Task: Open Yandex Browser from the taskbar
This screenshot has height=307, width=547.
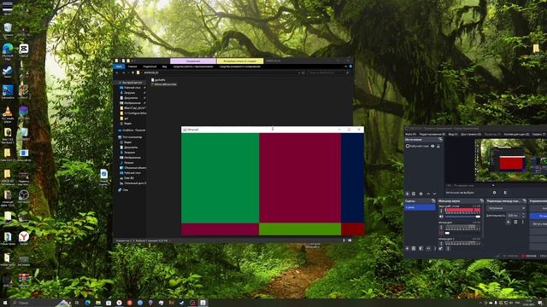Action: 119,303
